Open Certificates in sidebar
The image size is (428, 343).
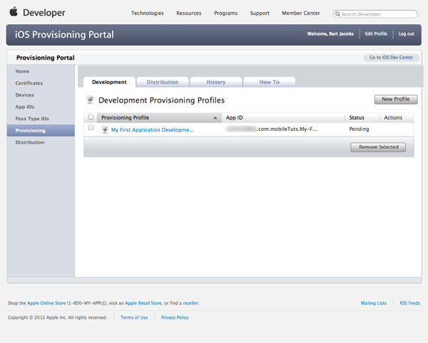pos(29,83)
